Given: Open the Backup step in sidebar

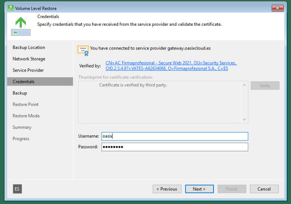Looking at the screenshot, I should (20, 93).
